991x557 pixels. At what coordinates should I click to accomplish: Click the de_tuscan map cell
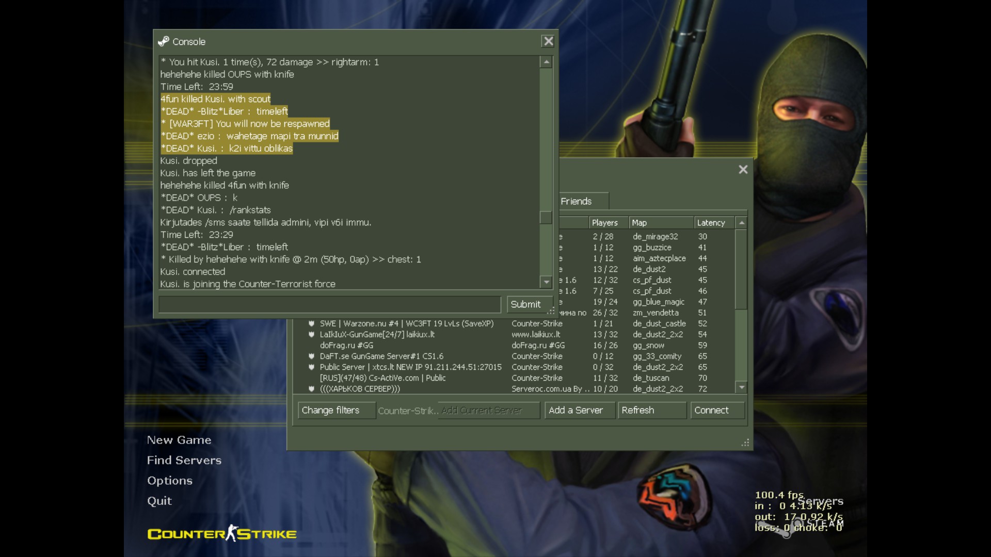tap(651, 378)
